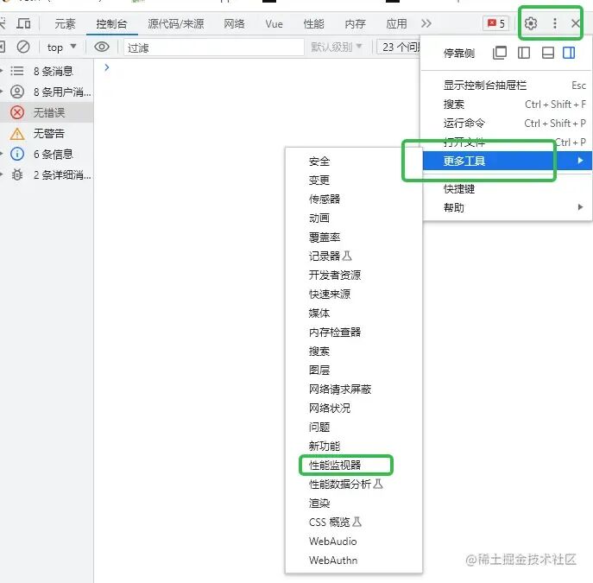Open 性能数据分析 from more tools submenu

pyautogui.click(x=354, y=485)
